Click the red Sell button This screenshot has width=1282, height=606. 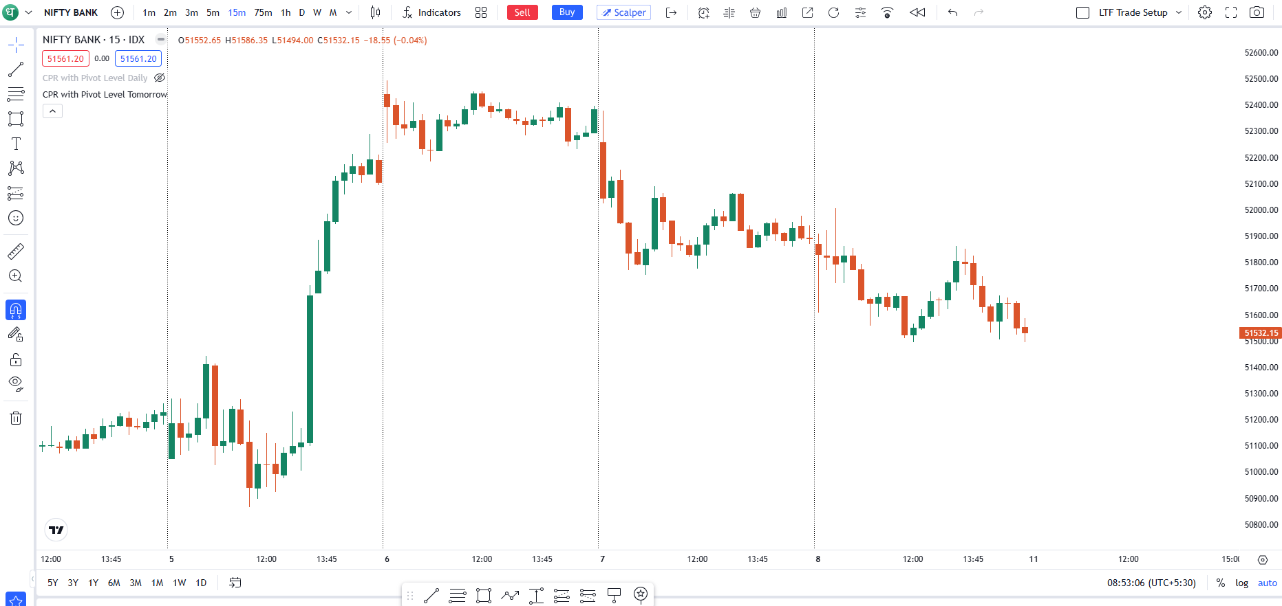pos(522,12)
